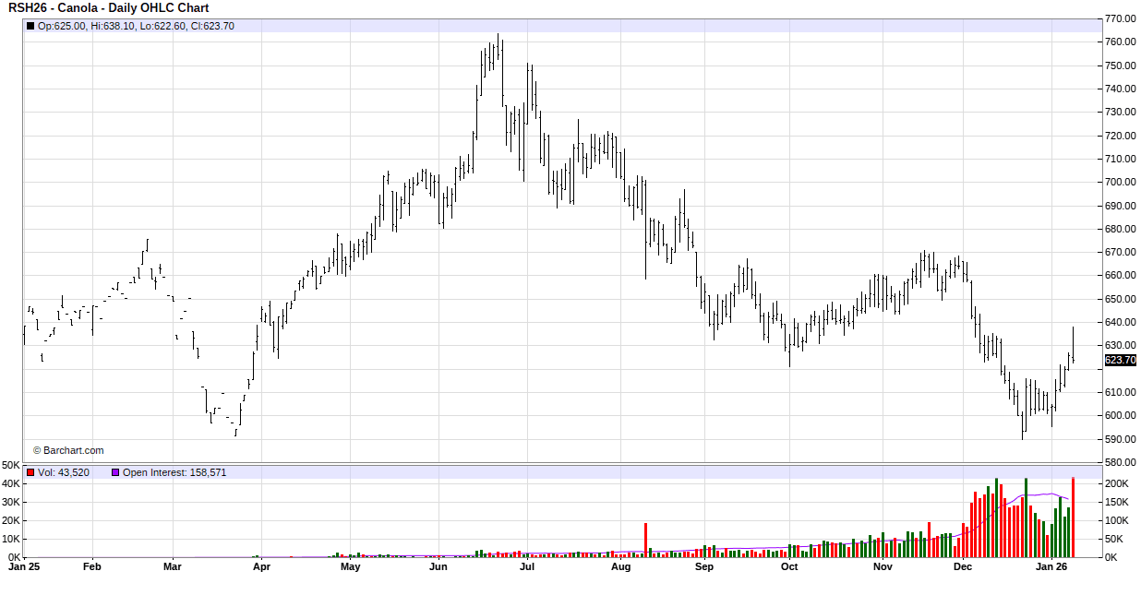Open the © Barchart.com link

pyautogui.click(x=68, y=451)
